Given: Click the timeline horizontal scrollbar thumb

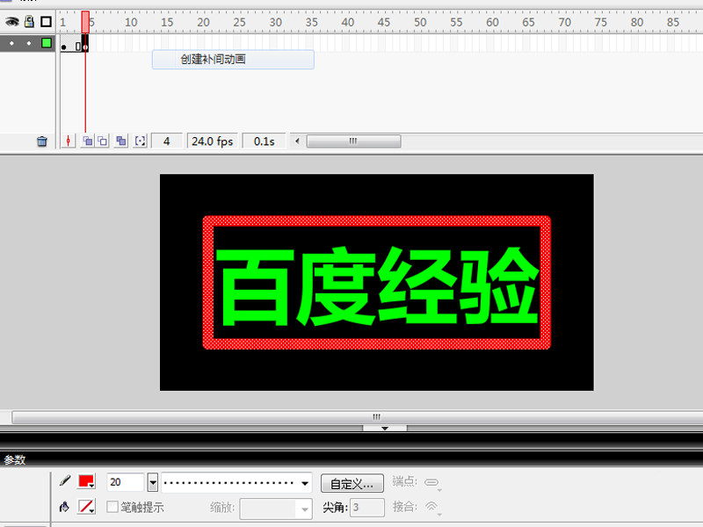Looking at the screenshot, I should tap(354, 141).
